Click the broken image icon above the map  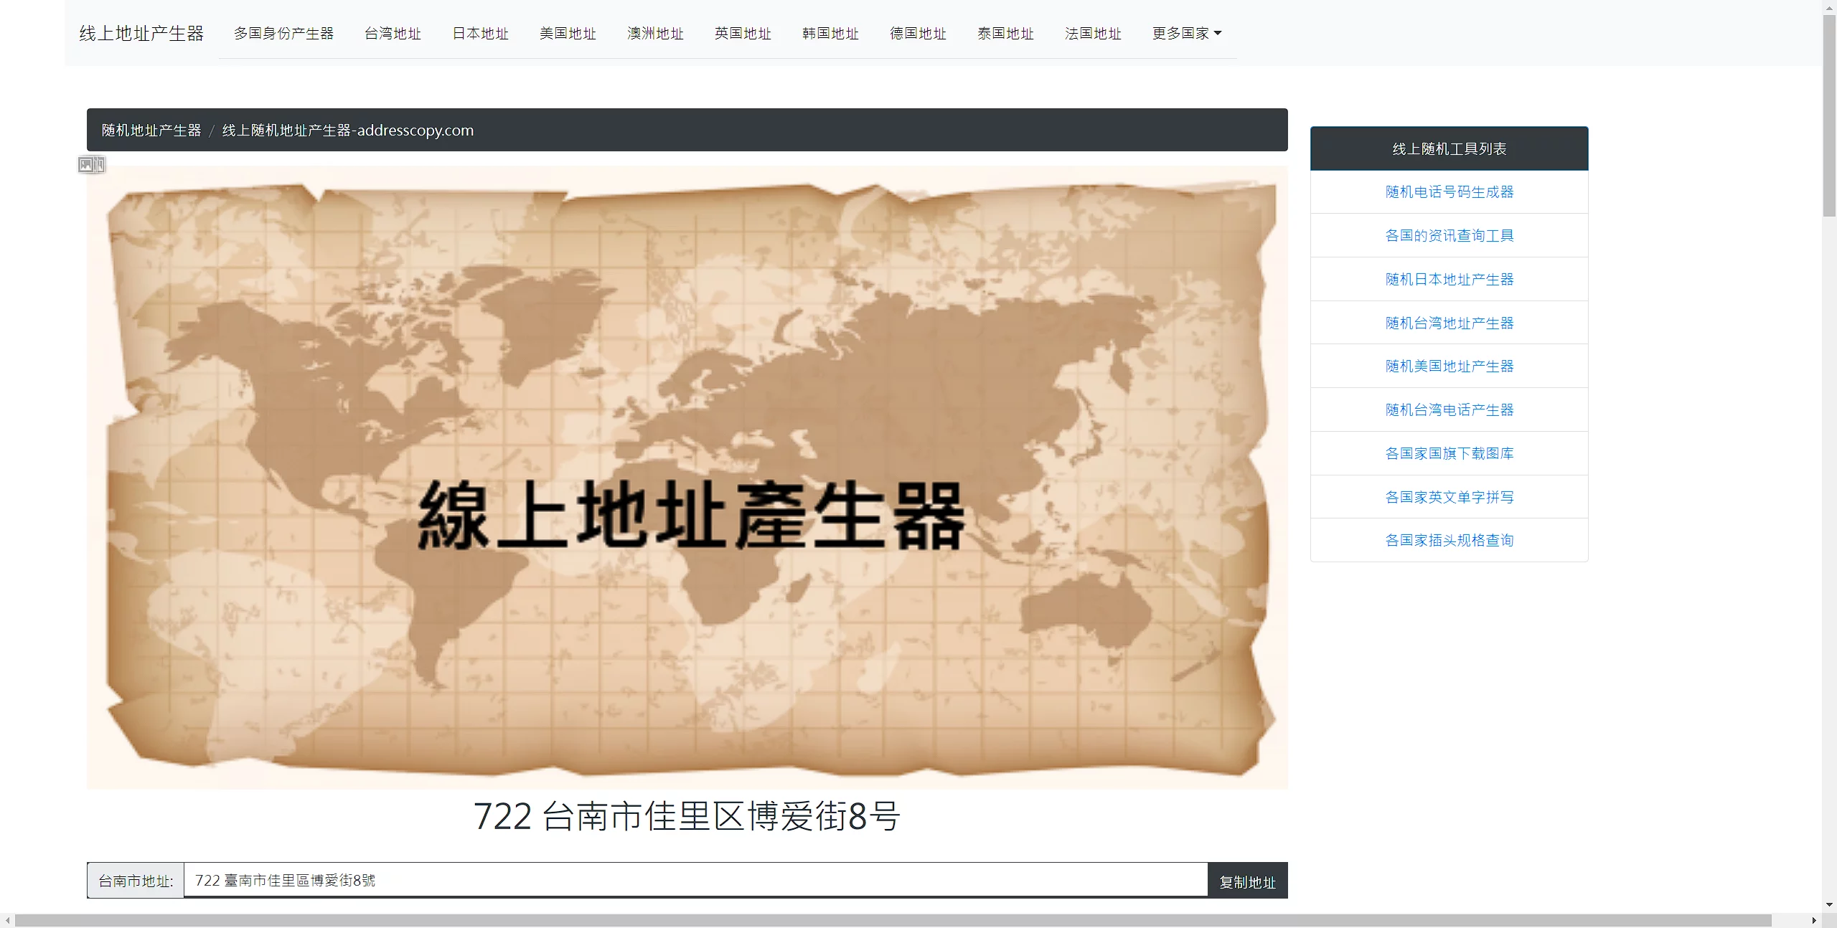click(91, 165)
